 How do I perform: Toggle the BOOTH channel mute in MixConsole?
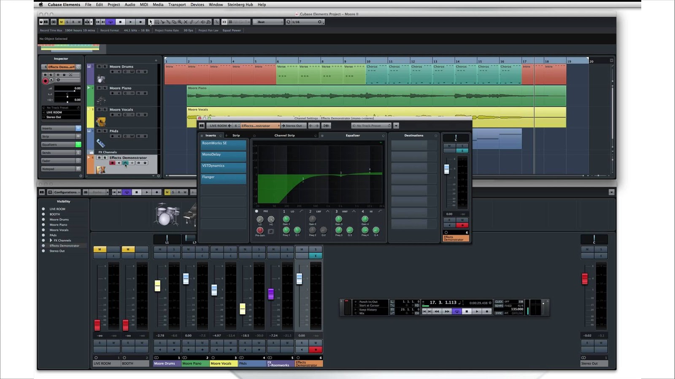coord(128,249)
